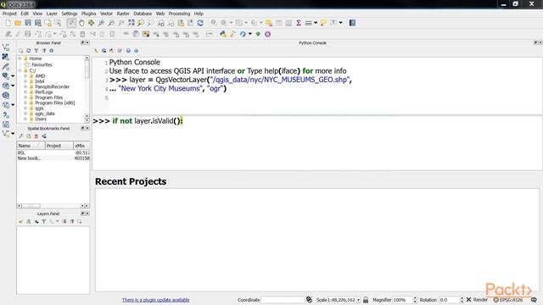Image resolution: width=543 pixels, height=305 pixels.
Task: Click the Collapse All icon in Browser Panel
Action: tap(43, 51)
